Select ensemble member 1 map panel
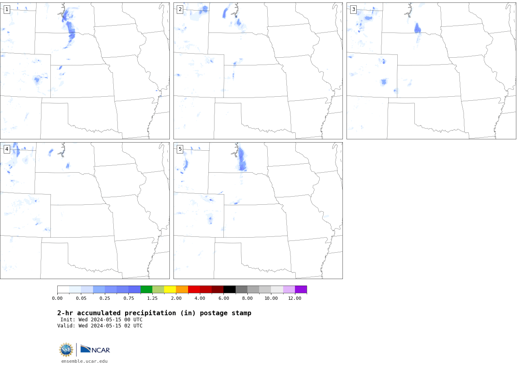Viewport: 520px width, 366px height. click(85, 71)
